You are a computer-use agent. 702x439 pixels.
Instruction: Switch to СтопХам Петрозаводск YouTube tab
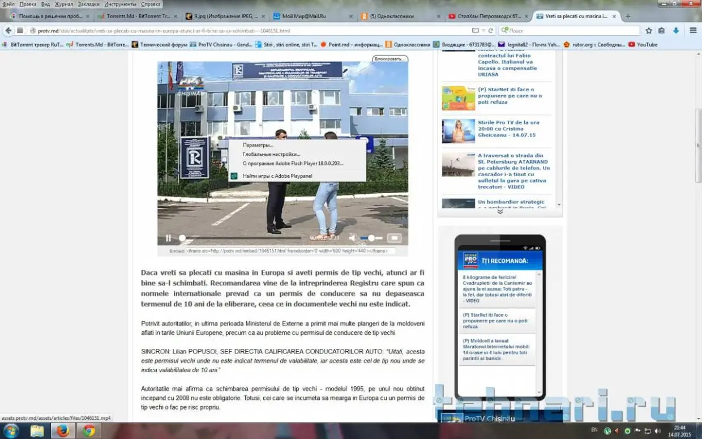click(487, 16)
